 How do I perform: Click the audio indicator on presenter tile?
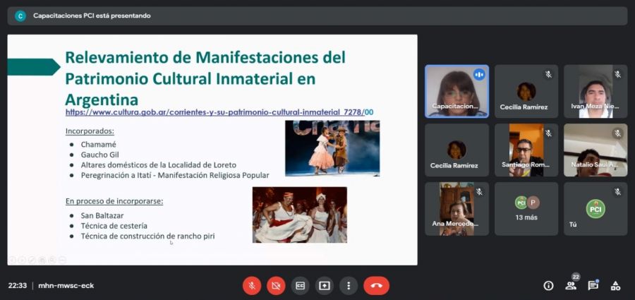click(479, 74)
